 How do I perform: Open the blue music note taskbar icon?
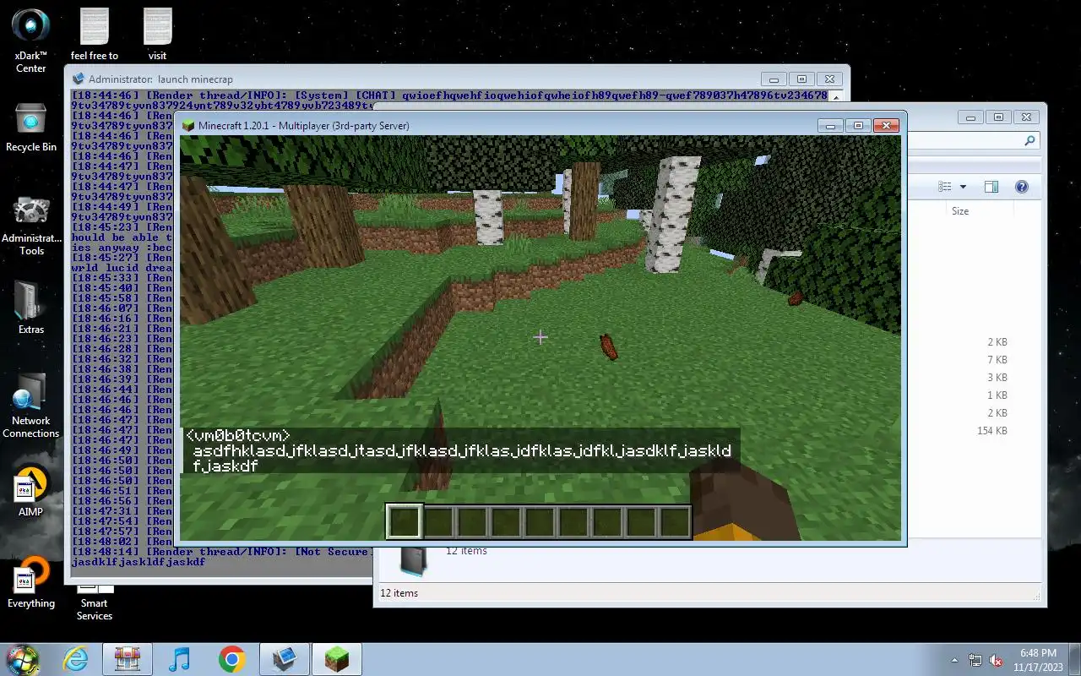(x=179, y=659)
